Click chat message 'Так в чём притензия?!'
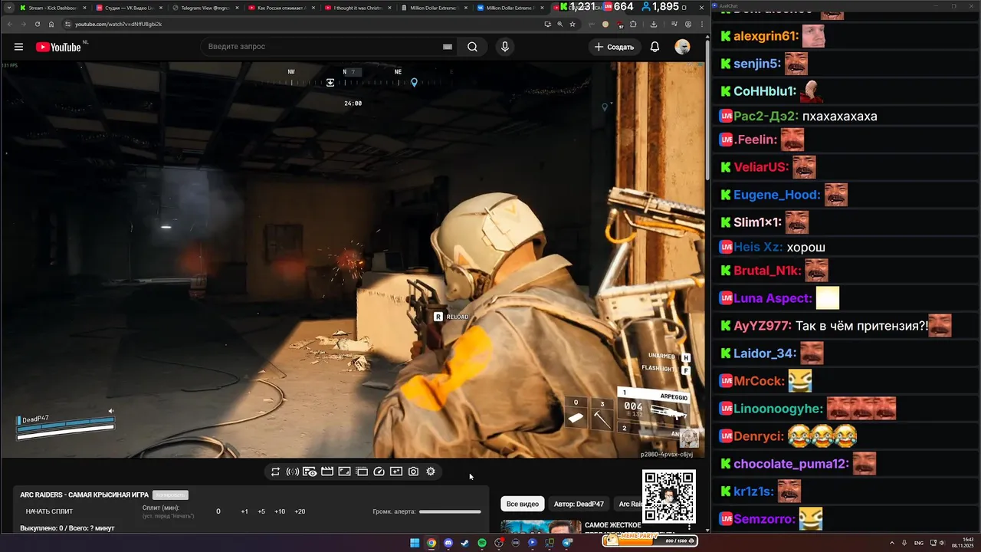The width and height of the screenshot is (981, 552). point(862,326)
